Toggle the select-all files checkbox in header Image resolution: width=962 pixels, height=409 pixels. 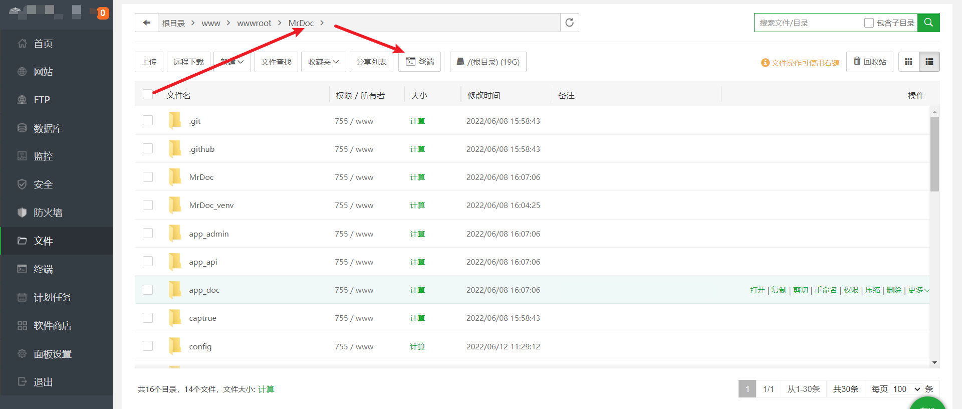148,94
